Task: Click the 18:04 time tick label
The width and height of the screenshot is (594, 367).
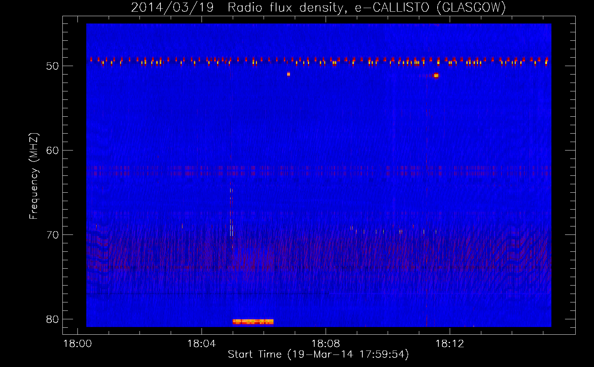Action: point(202,344)
